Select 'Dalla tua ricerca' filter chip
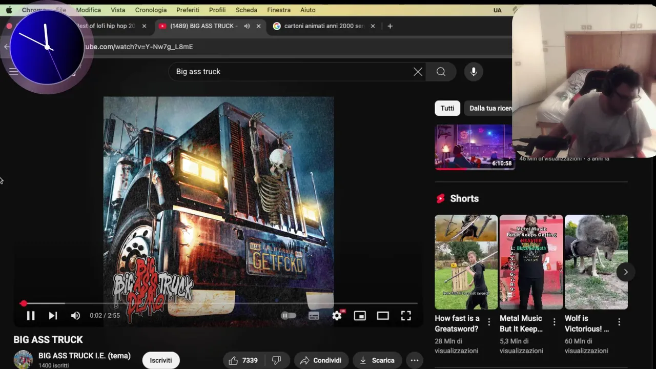 click(489, 108)
